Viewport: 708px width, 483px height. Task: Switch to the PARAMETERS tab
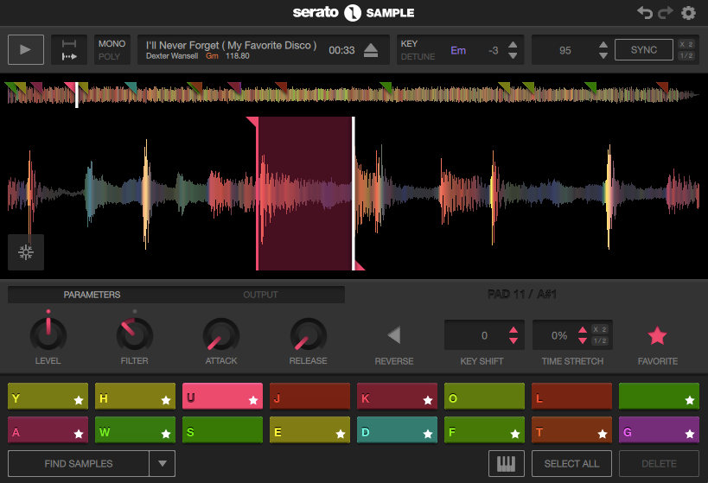[92, 295]
